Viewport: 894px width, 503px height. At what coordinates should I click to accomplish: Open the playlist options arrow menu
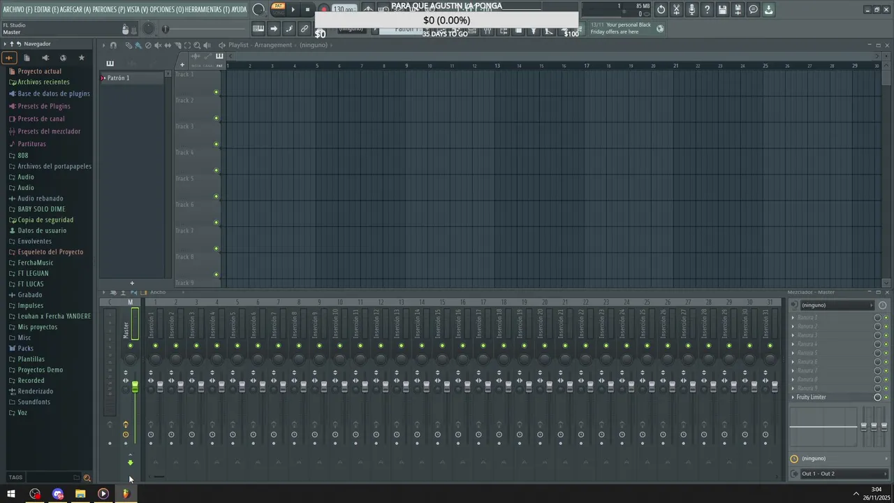pos(103,45)
